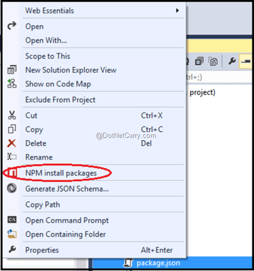The image size is (254, 271).
Task: Click the Solution Explorer search box
Action: click(x=219, y=77)
